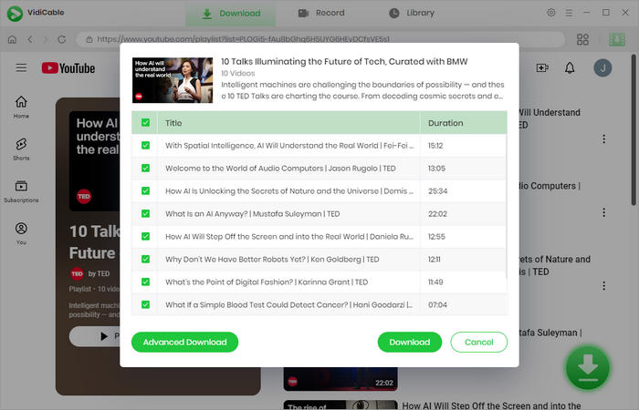This screenshot has width=639, height=410.
Task: Open the settings gear in title bar
Action: click(551, 13)
